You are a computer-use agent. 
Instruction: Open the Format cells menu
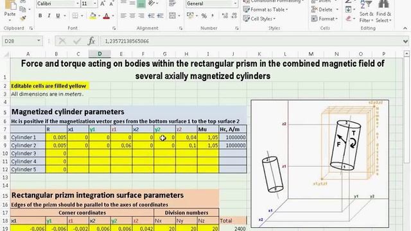click(324, 19)
